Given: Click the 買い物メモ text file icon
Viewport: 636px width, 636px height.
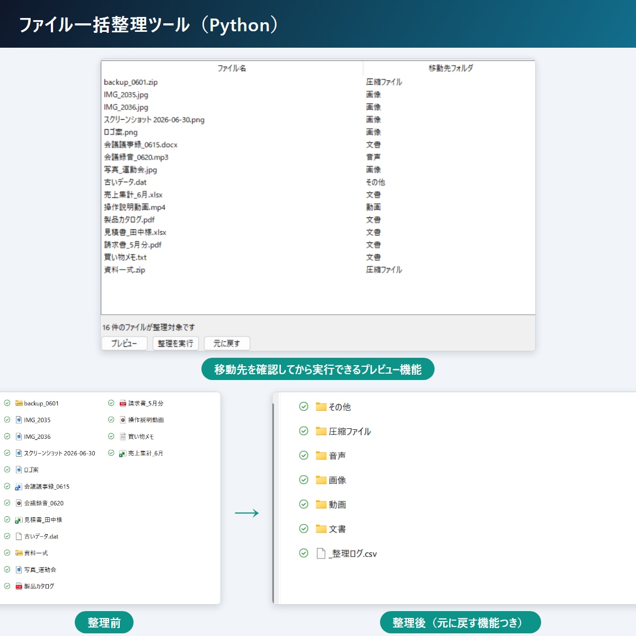Looking at the screenshot, I should click(x=123, y=437).
